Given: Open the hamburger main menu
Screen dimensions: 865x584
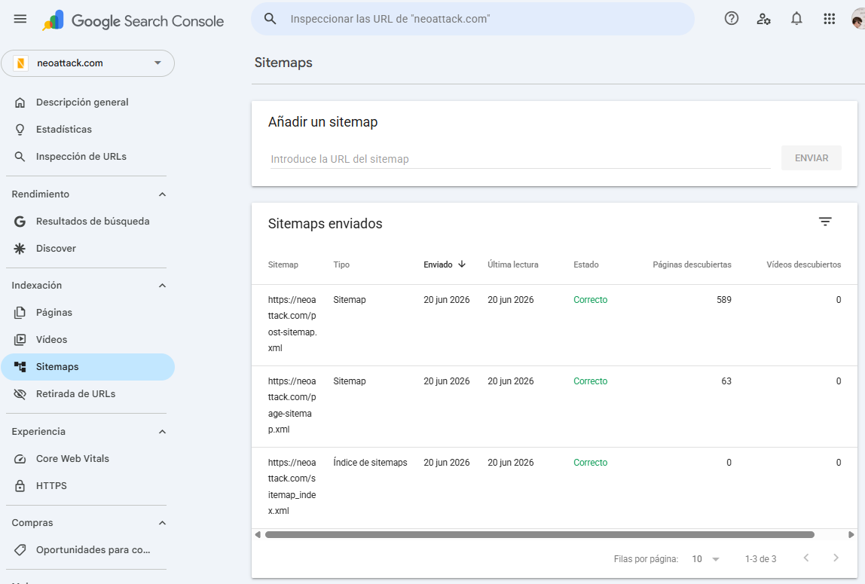Looking at the screenshot, I should 20,19.
